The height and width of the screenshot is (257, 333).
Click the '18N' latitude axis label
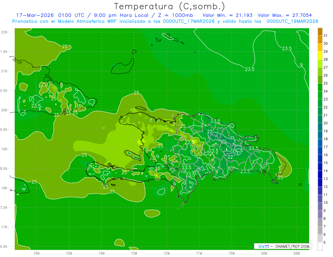pos(4,188)
